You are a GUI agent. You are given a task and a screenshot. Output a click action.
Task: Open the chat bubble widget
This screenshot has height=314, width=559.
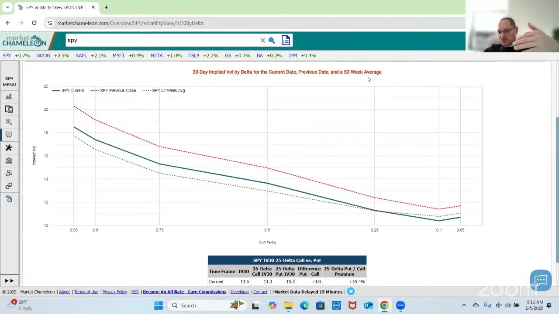541,280
